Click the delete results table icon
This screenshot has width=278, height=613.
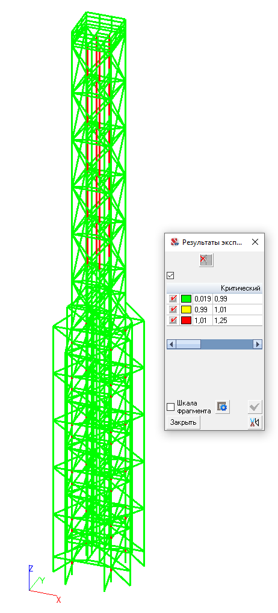pyautogui.click(x=206, y=260)
